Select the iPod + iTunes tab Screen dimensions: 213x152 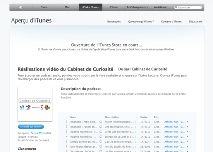pos(91,7)
